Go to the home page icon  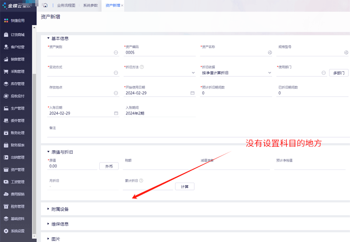45,5
